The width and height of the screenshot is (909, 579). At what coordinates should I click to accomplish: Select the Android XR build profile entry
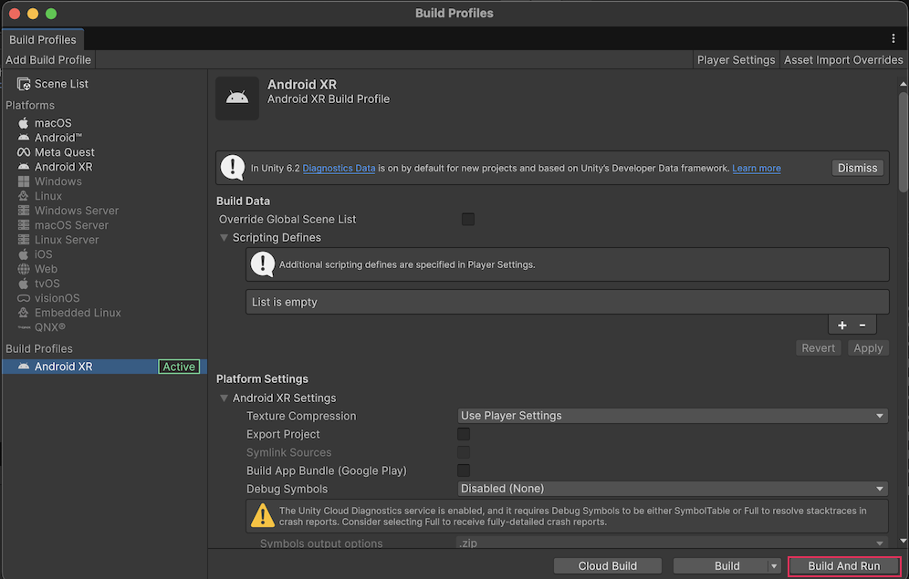click(64, 367)
